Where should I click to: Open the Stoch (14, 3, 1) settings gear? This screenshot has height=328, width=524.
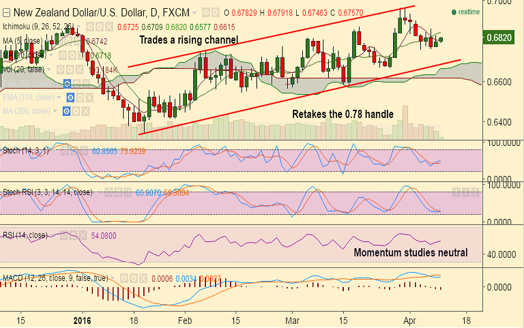(x=74, y=151)
